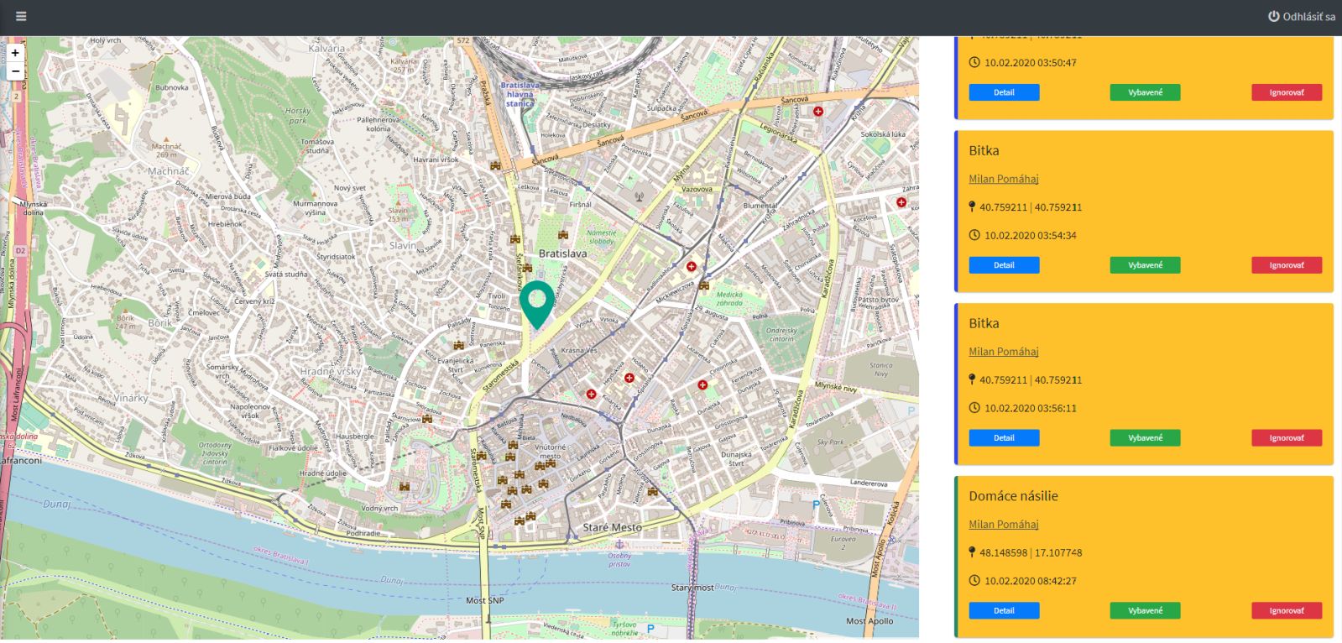Open the hamburger menu in top bar
This screenshot has height=643, width=1342.
[x=21, y=16]
